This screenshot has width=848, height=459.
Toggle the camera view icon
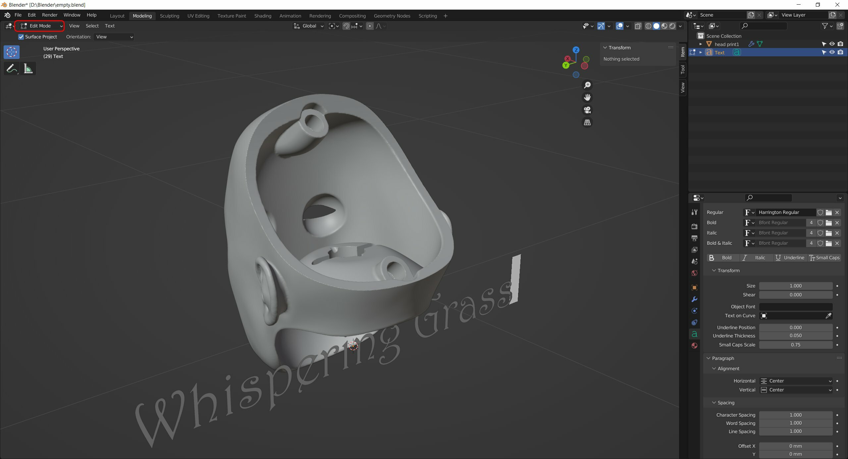pyautogui.click(x=587, y=110)
